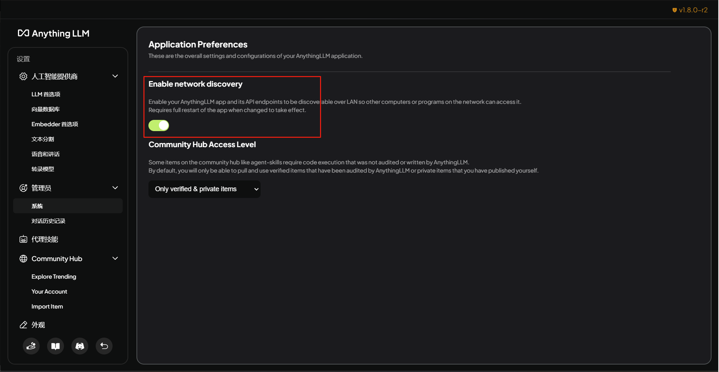
Task: Click the Community Hub Access Level heading
Action: coord(202,145)
